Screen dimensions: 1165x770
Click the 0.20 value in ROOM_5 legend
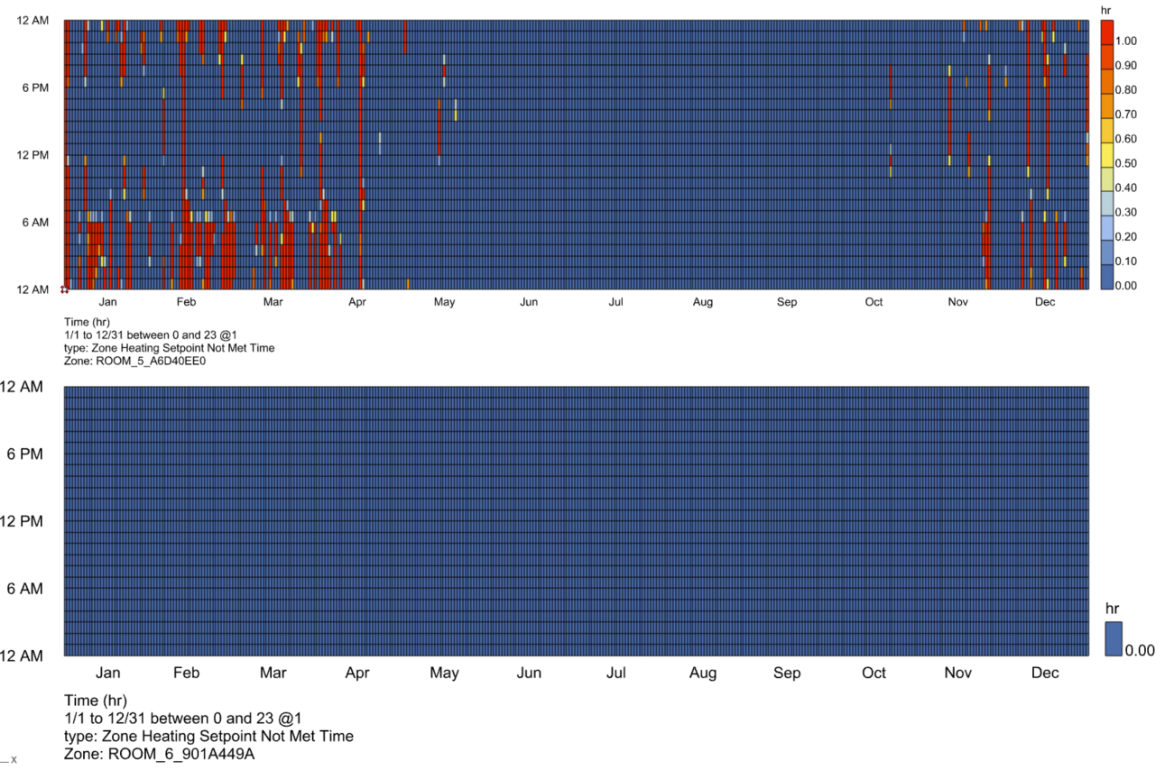(1125, 236)
